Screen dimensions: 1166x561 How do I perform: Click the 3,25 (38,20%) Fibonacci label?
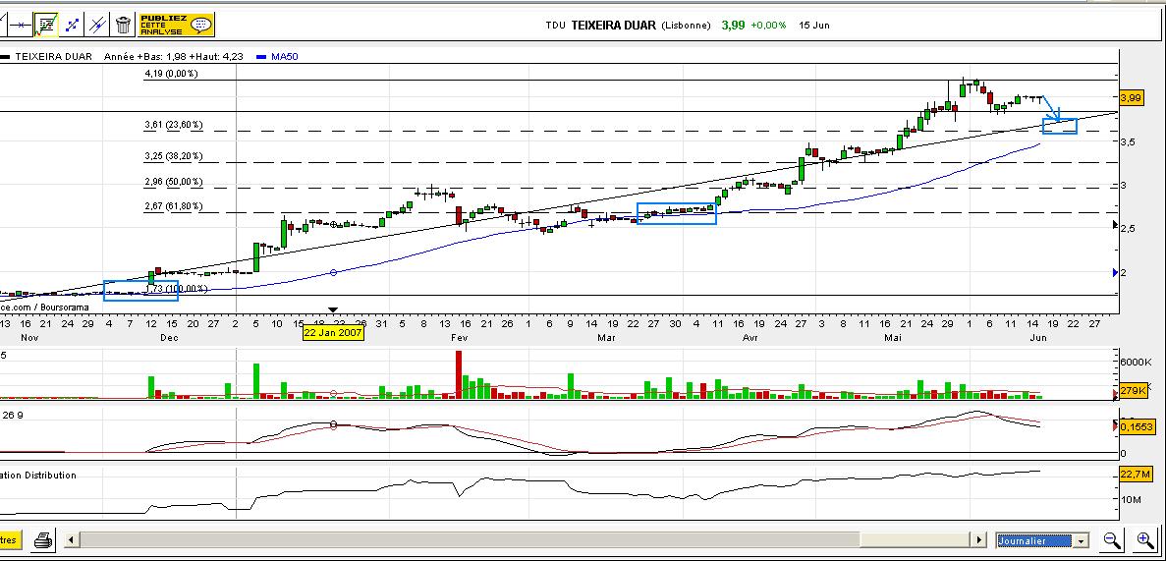click(173, 156)
